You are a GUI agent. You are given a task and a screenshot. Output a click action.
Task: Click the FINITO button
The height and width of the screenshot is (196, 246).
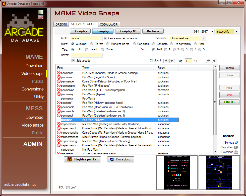point(229,102)
